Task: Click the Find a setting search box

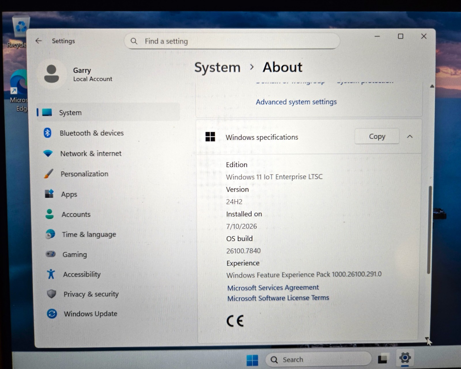Action: 232,41
